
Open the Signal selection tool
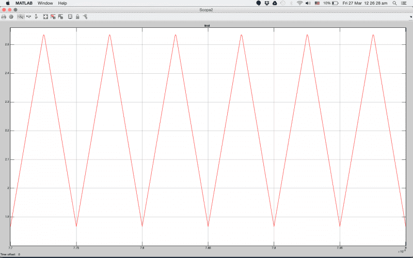pos(85,17)
